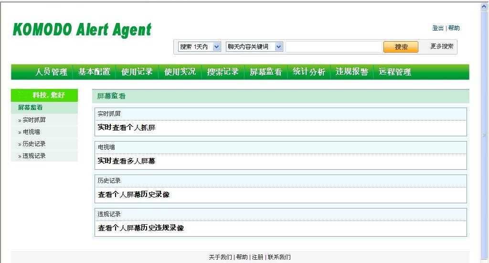Open the 聊天内容关键词 search type dropdown
This screenshot has width=489, height=263.
(254, 46)
